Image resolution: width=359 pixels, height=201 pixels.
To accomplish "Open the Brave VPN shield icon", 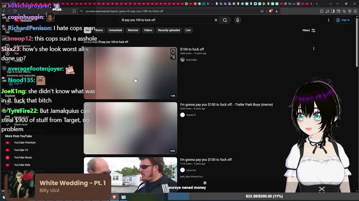I will [350, 11].
